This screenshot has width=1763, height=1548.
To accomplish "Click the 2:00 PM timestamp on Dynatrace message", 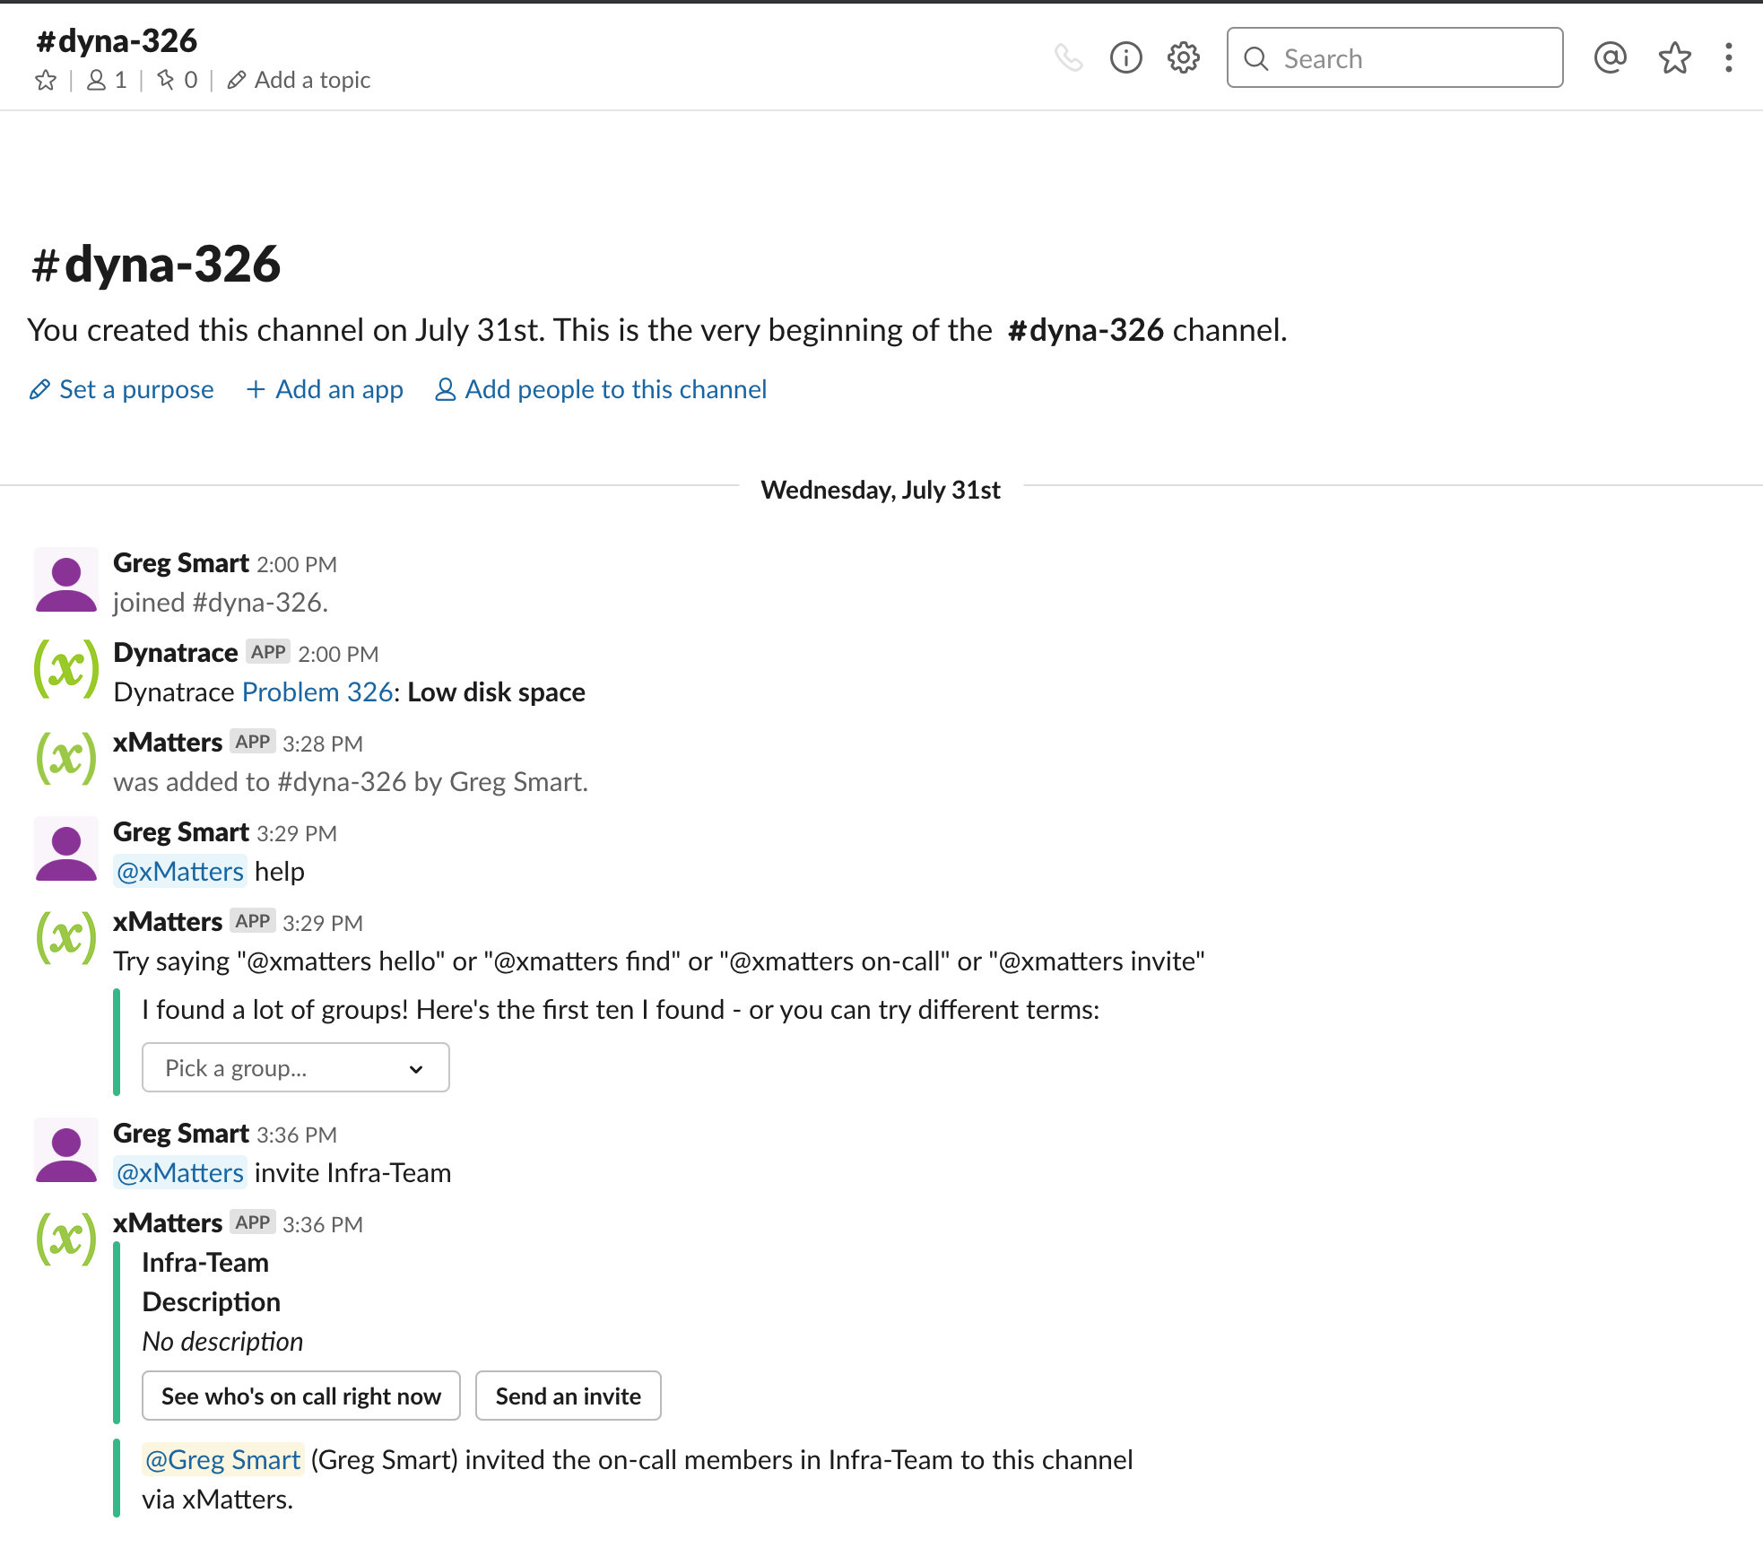I will click(x=338, y=654).
